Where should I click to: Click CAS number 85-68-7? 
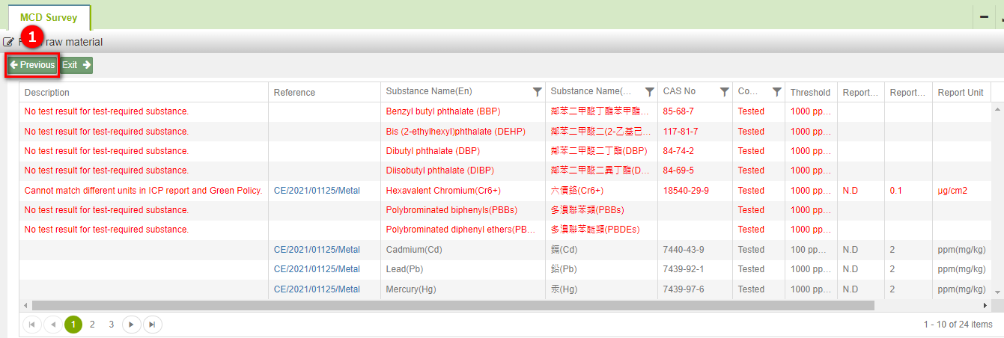[x=678, y=111]
